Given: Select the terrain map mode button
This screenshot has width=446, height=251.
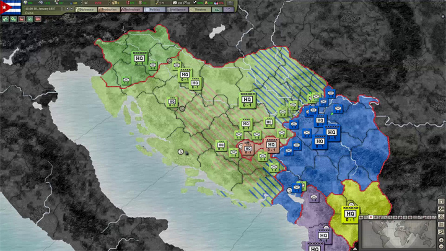Looking at the screenshot, I should coord(361,218).
